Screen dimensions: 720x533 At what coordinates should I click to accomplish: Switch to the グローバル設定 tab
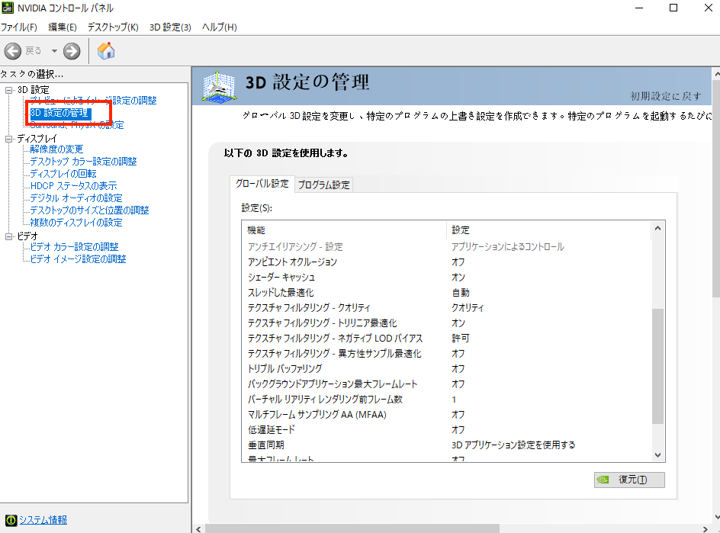click(262, 184)
